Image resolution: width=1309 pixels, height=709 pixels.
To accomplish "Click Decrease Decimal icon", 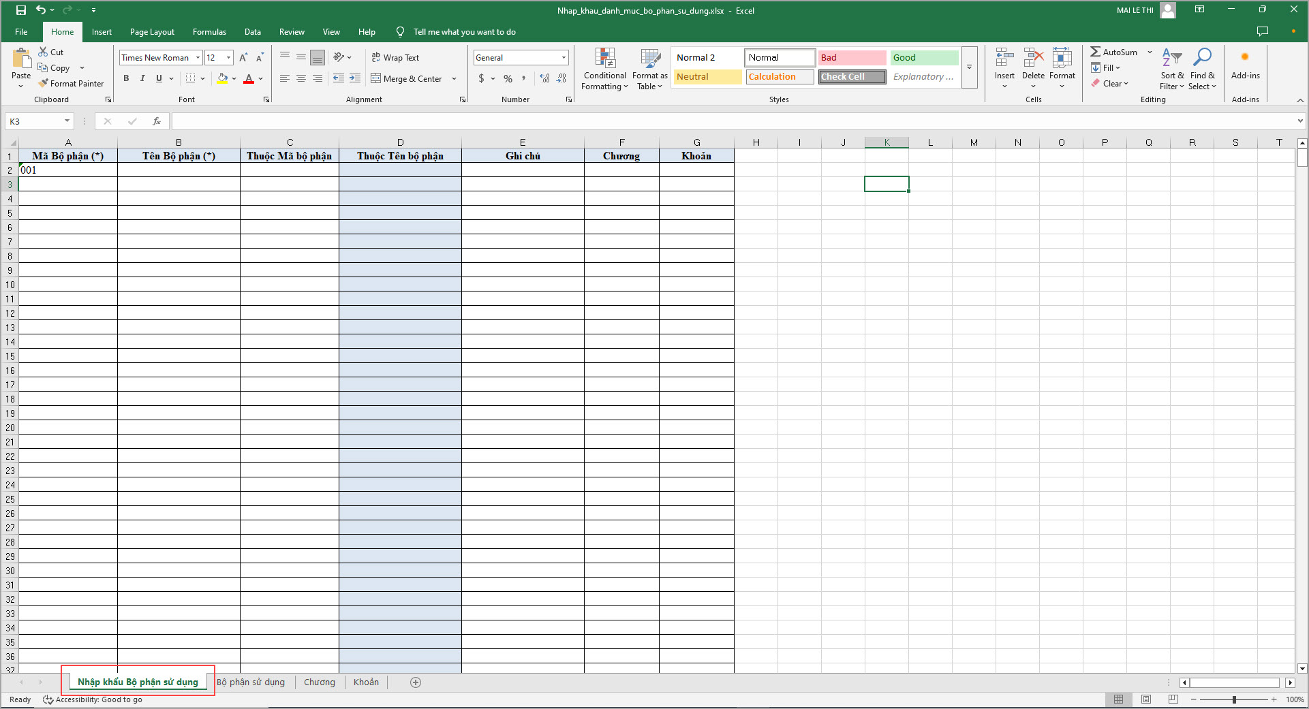I will click(561, 78).
